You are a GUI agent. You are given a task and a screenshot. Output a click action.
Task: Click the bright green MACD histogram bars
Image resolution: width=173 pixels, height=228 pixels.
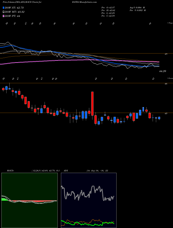click(x=4, y=199)
